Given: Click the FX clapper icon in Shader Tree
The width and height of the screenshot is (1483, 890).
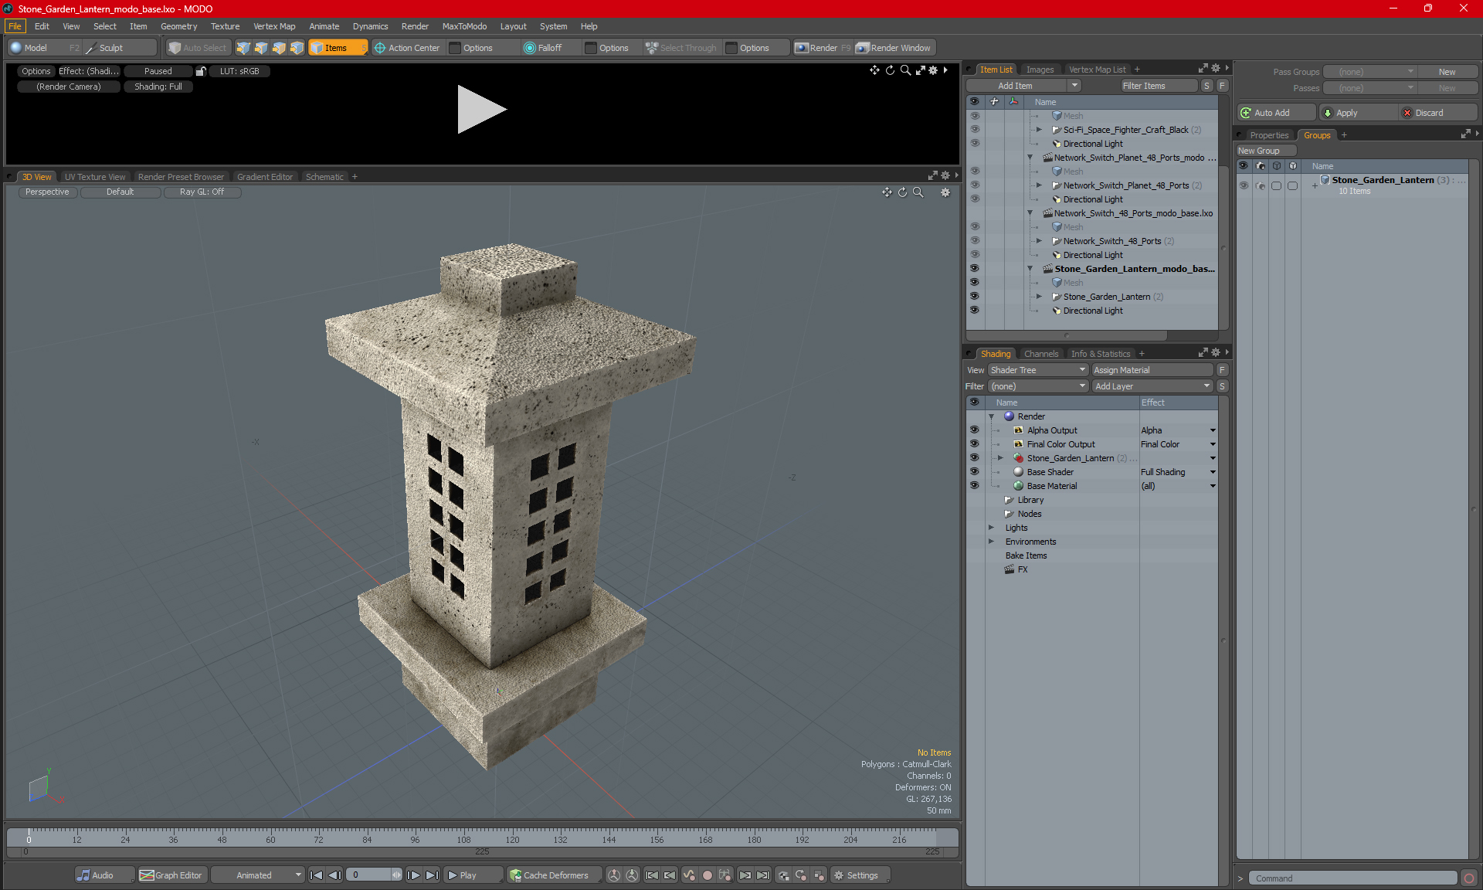Looking at the screenshot, I should [x=1009, y=569].
